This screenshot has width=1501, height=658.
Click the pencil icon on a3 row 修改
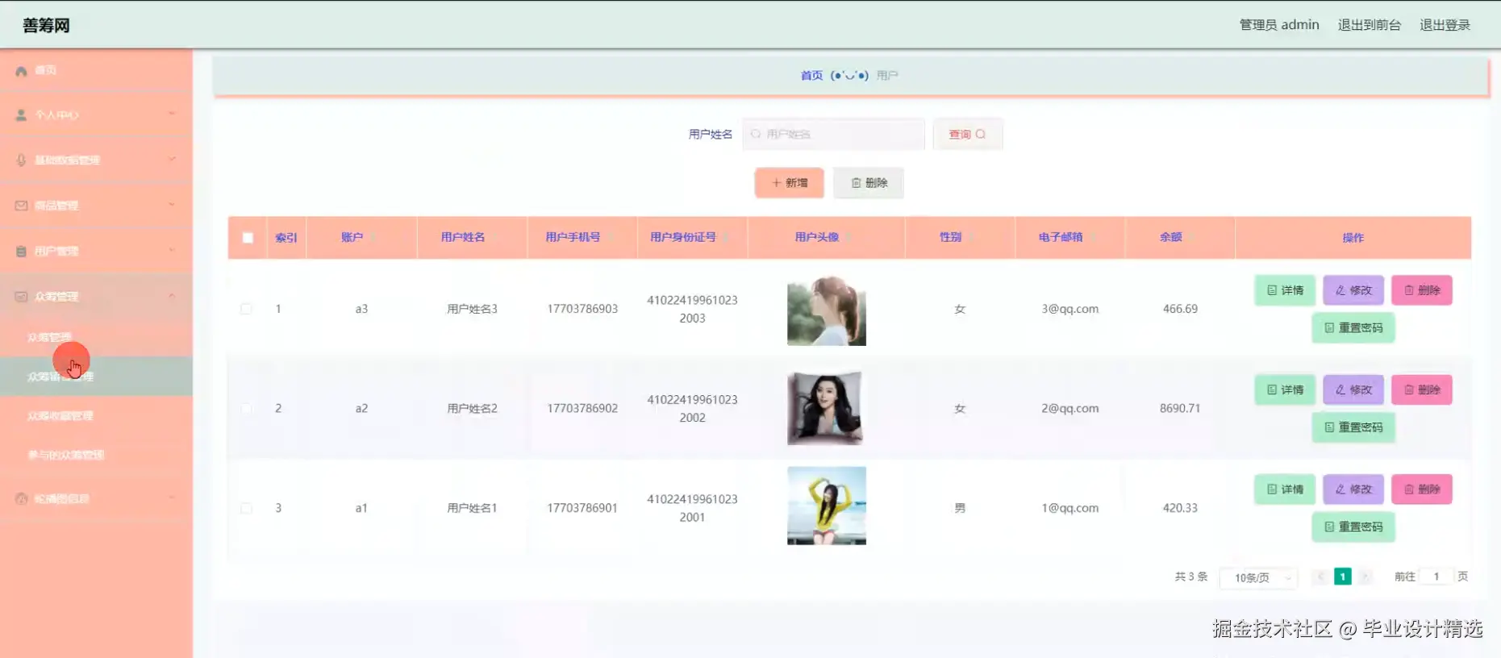tap(1340, 290)
